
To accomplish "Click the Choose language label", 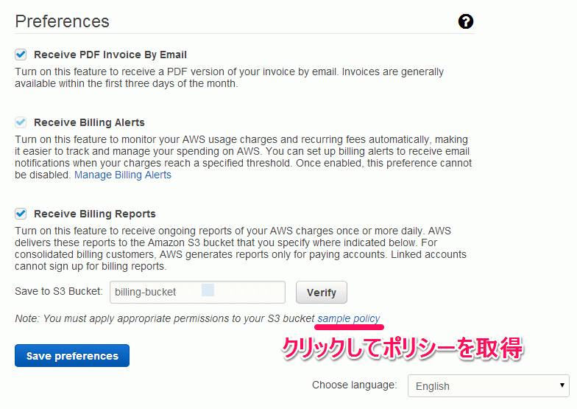I will 355,385.
